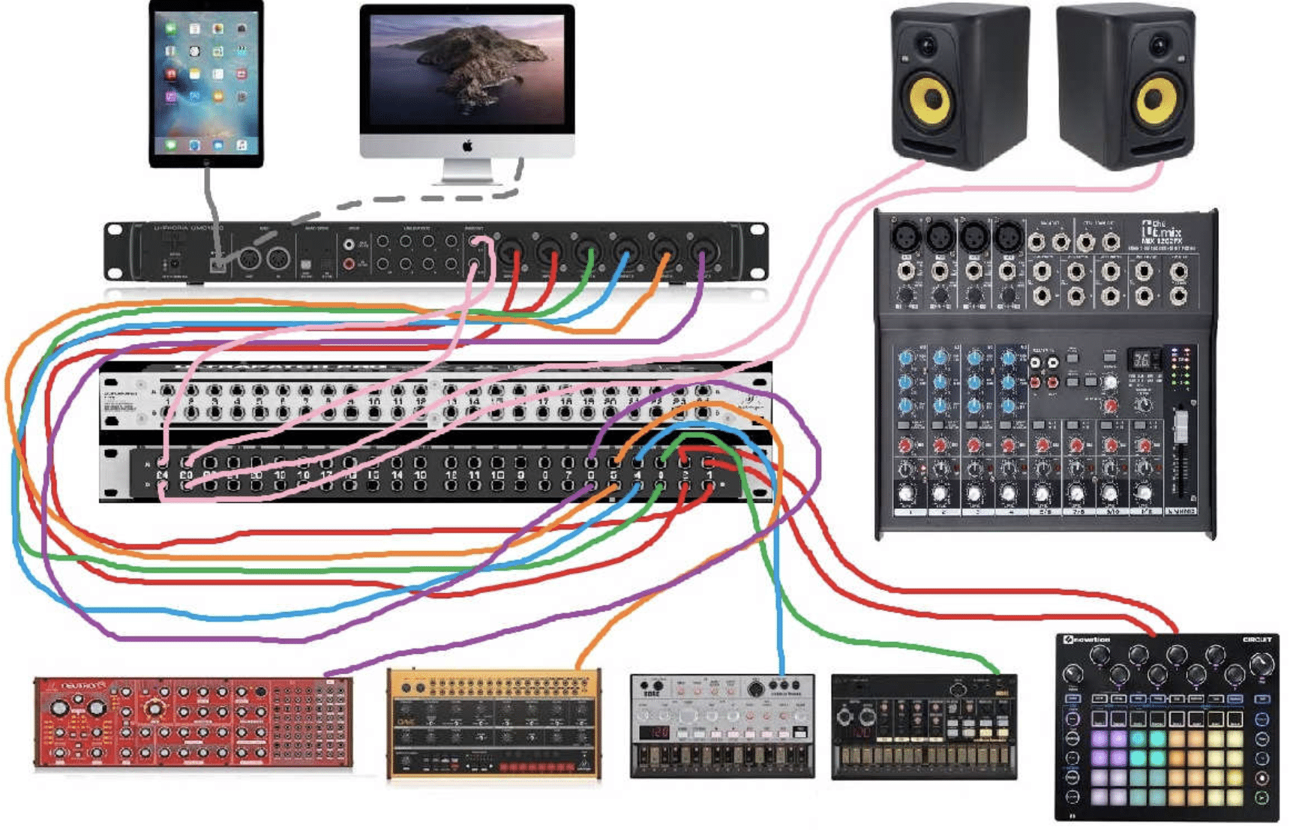
Task: Click the U-PHORIA UMC1820 label on the interface
Action: tap(187, 227)
